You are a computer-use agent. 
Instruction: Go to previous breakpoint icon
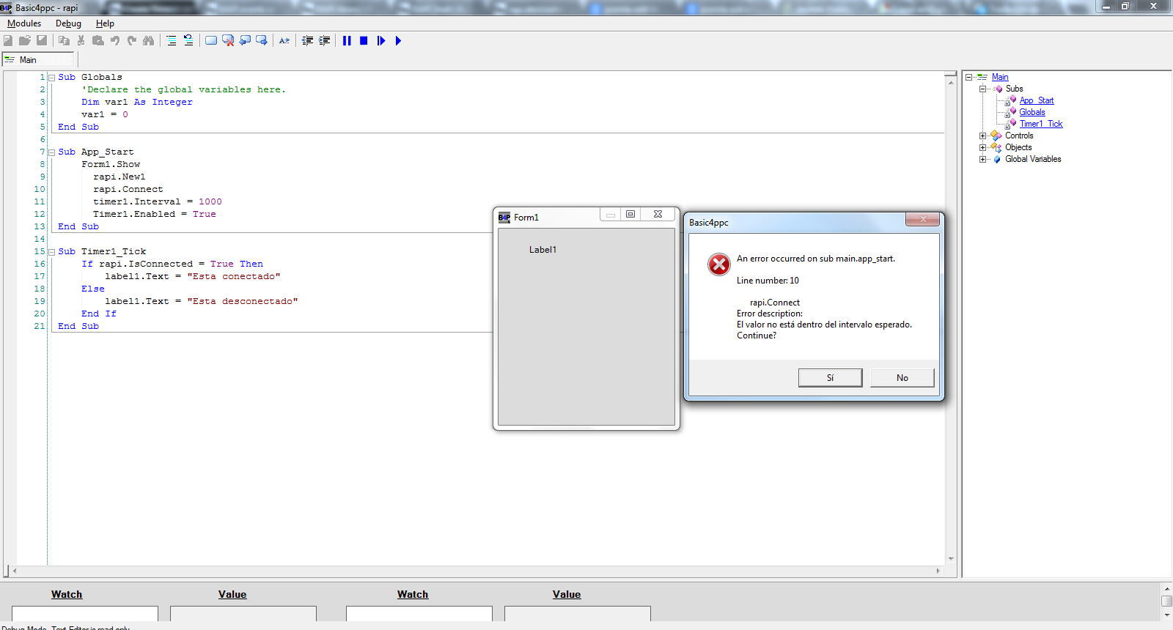click(x=245, y=41)
